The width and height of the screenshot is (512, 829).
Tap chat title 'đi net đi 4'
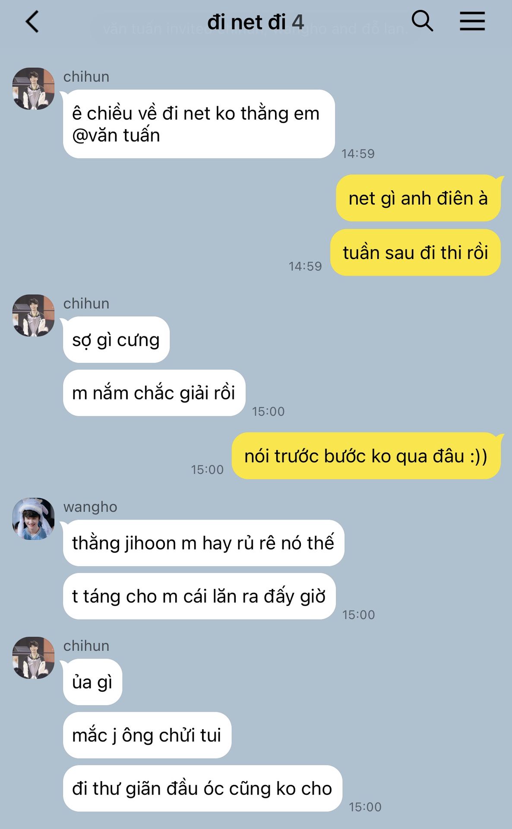[x=256, y=22]
